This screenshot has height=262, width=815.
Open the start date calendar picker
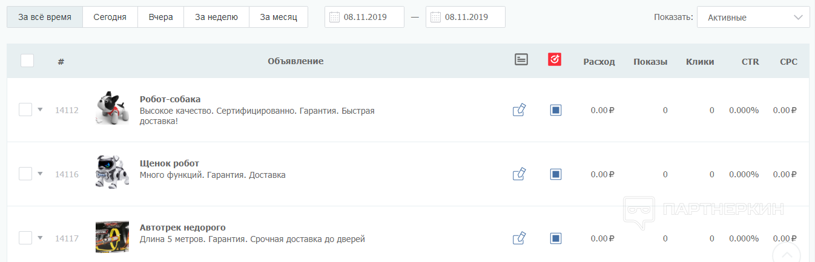(x=335, y=18)
